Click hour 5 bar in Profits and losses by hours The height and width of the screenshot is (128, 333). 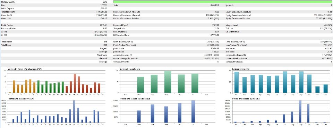tap(29, 116)
